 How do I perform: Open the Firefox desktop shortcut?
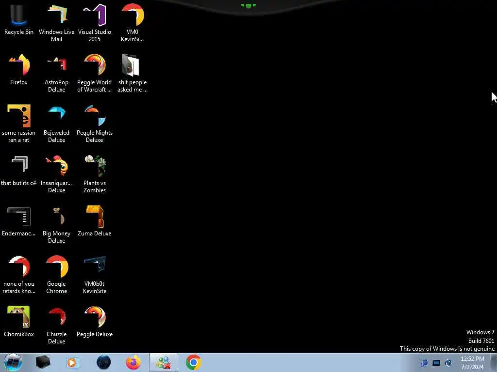coord(19,70)
